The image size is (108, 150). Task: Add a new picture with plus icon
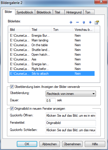(x=71, y=22)
